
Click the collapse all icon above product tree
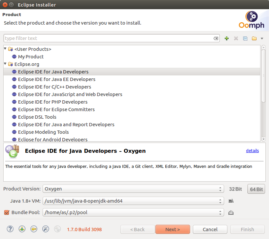coord(245,38)
